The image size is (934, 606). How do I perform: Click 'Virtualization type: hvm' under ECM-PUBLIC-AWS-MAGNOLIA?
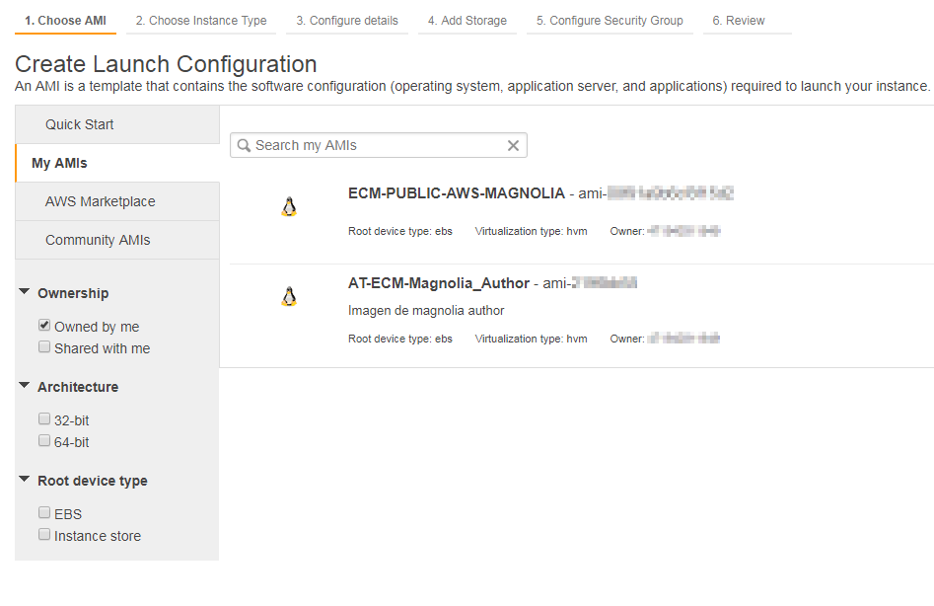[x=531, y=231]
